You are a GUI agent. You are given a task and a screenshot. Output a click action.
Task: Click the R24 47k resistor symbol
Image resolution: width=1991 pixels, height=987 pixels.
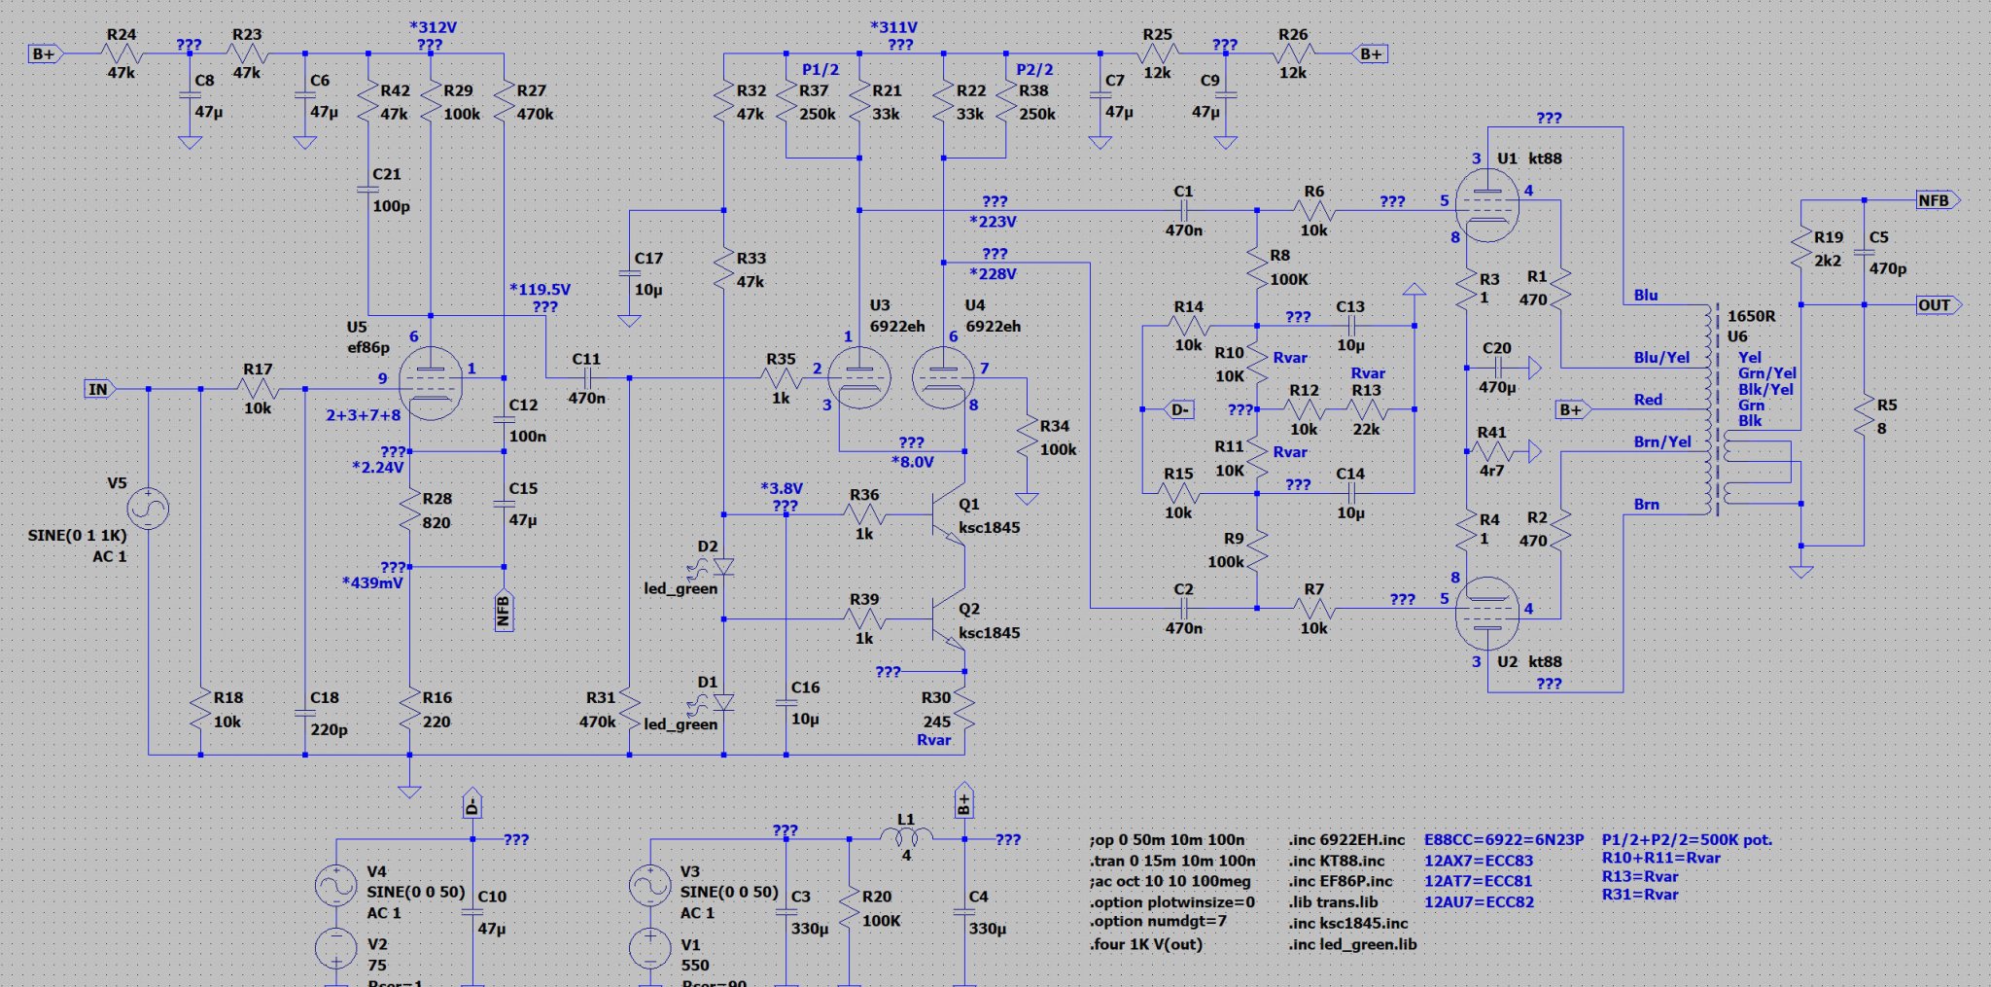(x=121, y=54)
